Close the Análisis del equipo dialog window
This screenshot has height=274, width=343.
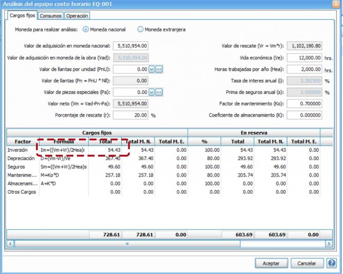(x=336, y=4)
